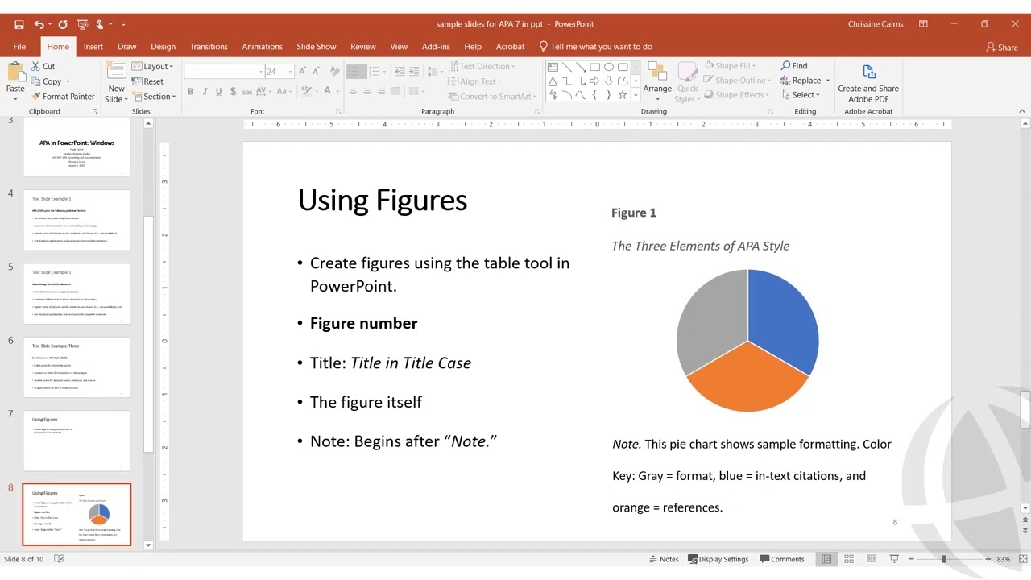Viewport: 1031px width, 580px height.
Task: Click the Cut scissors button
Action: coord(43,67)
